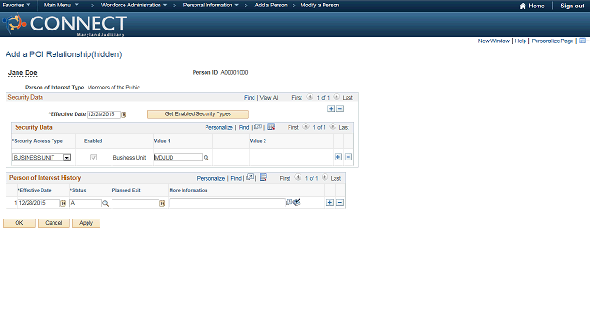590x332 pixels.
Task: Expand Personal Information breadcrumb menu
Action: (211, 6)
